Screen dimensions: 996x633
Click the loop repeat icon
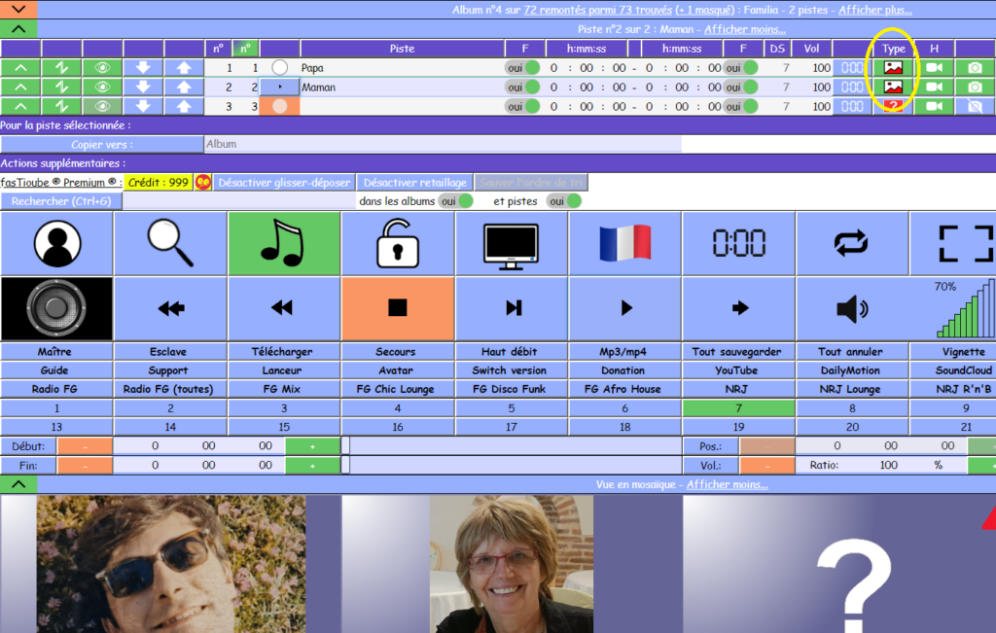pyautogui.click(x=852, y=243)
